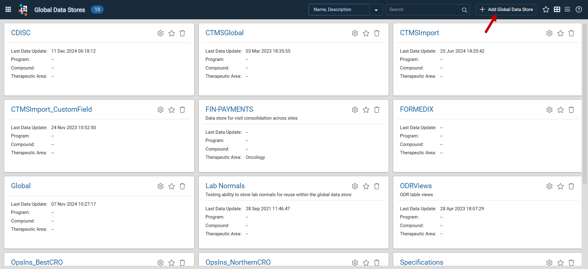Open settings for FORMEDIX
This screenshot has width=588, height=269.
click(549, 110)
